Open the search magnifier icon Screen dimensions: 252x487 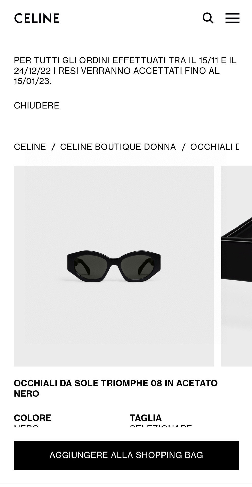[208, 18]
